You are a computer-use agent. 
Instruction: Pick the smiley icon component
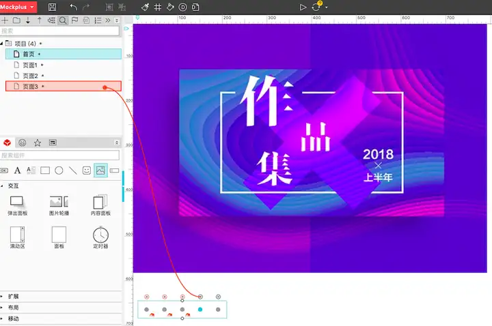[x=87, y=171]
